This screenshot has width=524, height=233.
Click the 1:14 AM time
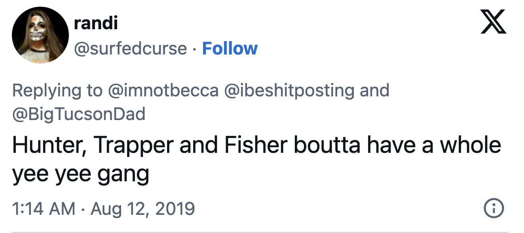coord(44,209)
